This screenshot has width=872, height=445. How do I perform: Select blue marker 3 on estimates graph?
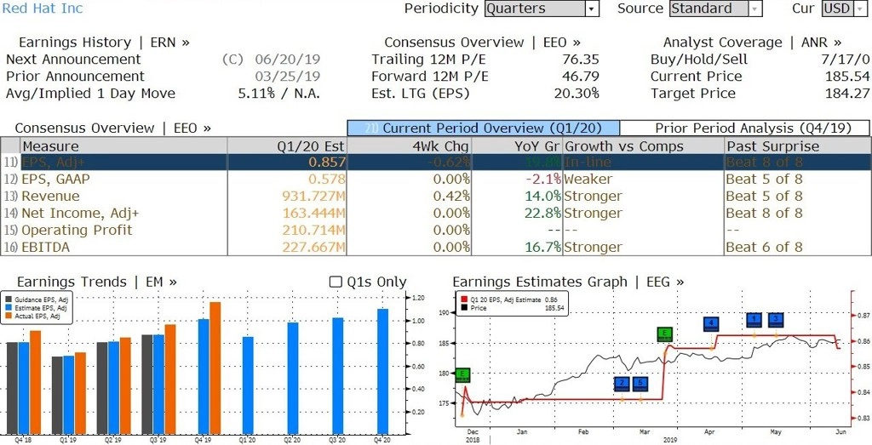777,319
